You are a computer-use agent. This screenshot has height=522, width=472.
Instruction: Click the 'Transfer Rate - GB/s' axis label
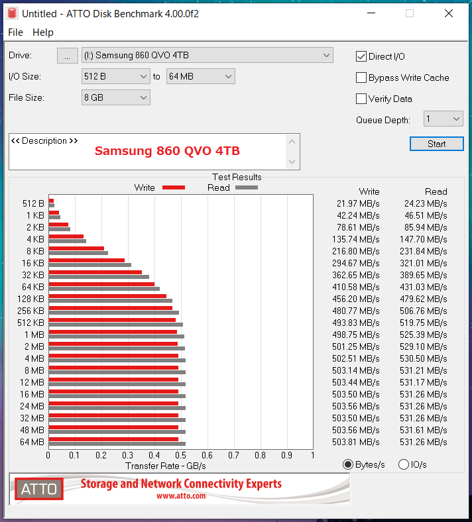coord(166,466)
